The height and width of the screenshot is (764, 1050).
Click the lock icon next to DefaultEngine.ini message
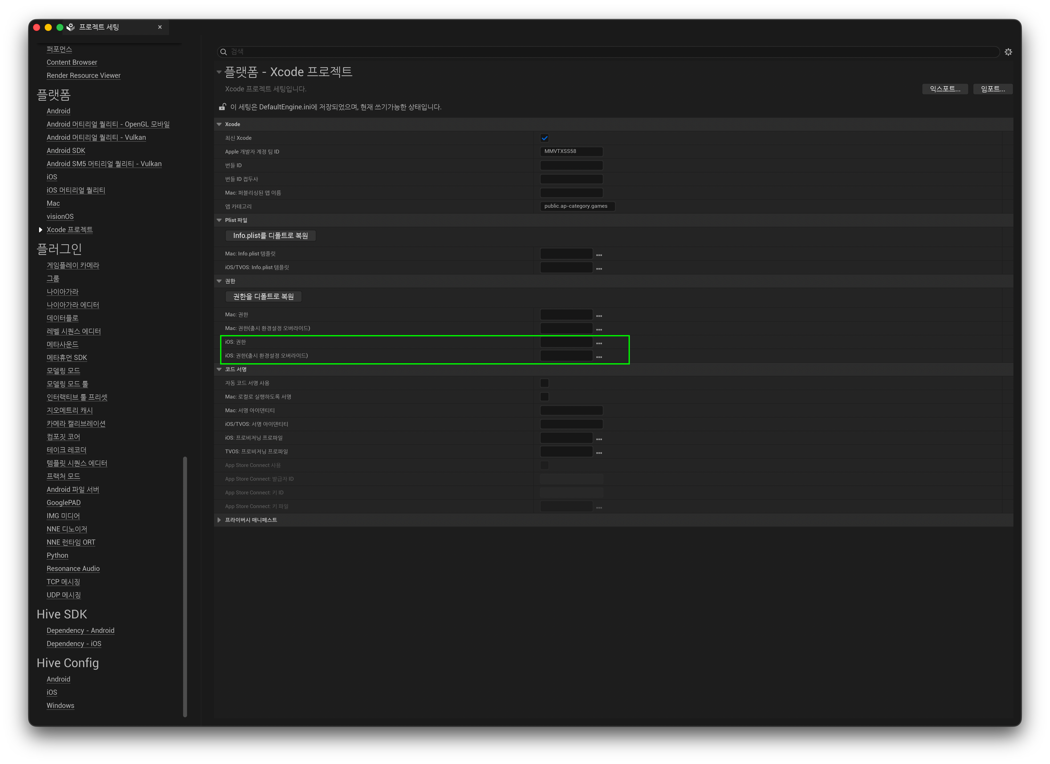(222, 107)
